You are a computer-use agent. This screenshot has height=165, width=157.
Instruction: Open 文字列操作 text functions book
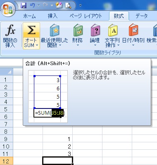click(x=113, y=30)
